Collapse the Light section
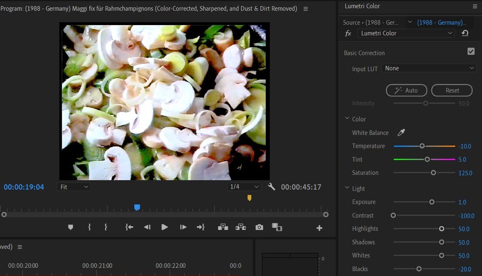482x276 pixels. coord(347,188)
